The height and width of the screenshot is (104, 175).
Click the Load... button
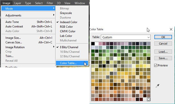click(x=163, y=52)
